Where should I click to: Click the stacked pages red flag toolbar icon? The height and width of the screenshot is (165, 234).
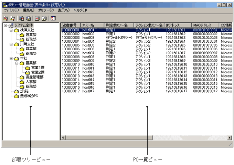[37, 18]
